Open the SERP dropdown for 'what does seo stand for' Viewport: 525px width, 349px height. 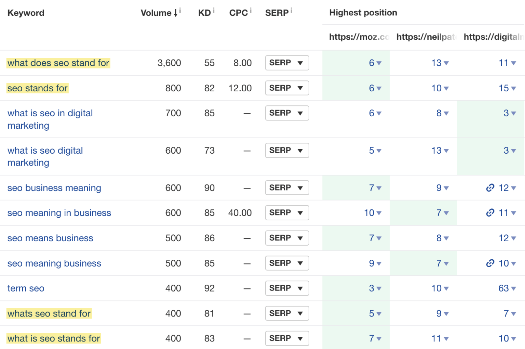click(x=287, y=63)
